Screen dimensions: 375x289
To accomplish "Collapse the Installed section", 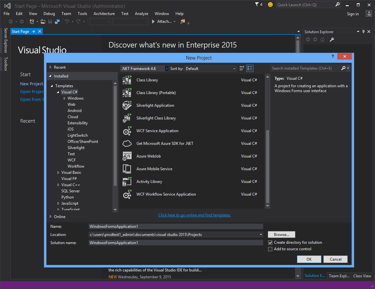I will pos(50,76).
